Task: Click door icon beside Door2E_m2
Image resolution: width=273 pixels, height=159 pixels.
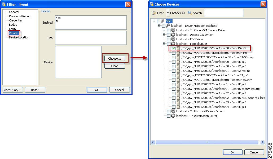Action: [x=178, y=93]
